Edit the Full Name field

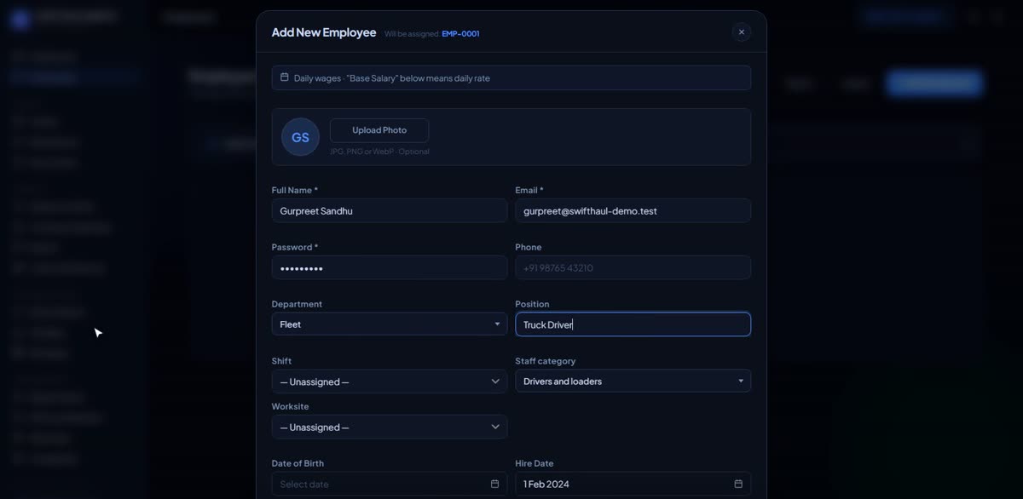pyautogui.click(x=390, y=211)
